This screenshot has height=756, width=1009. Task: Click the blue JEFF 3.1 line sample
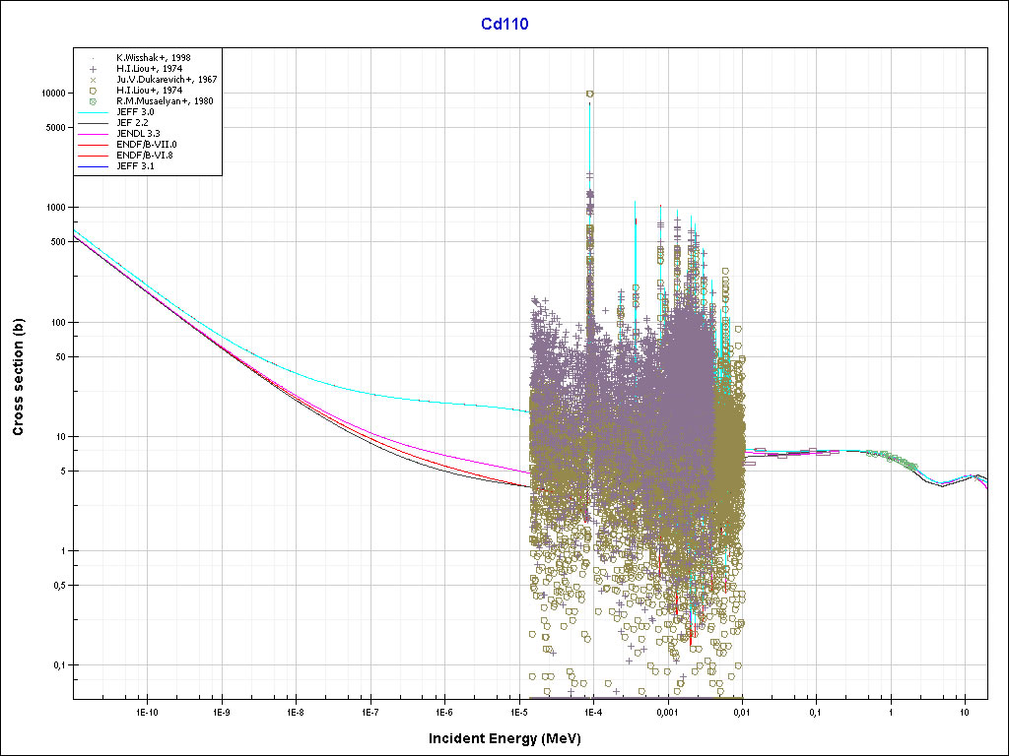pos(93,166)
